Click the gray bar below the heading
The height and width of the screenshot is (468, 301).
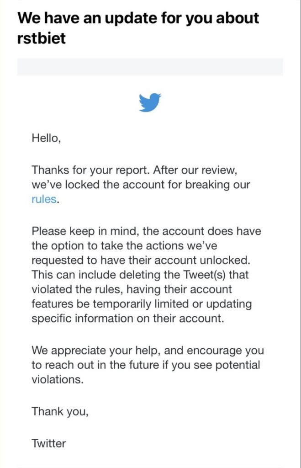tap(150, 67)
